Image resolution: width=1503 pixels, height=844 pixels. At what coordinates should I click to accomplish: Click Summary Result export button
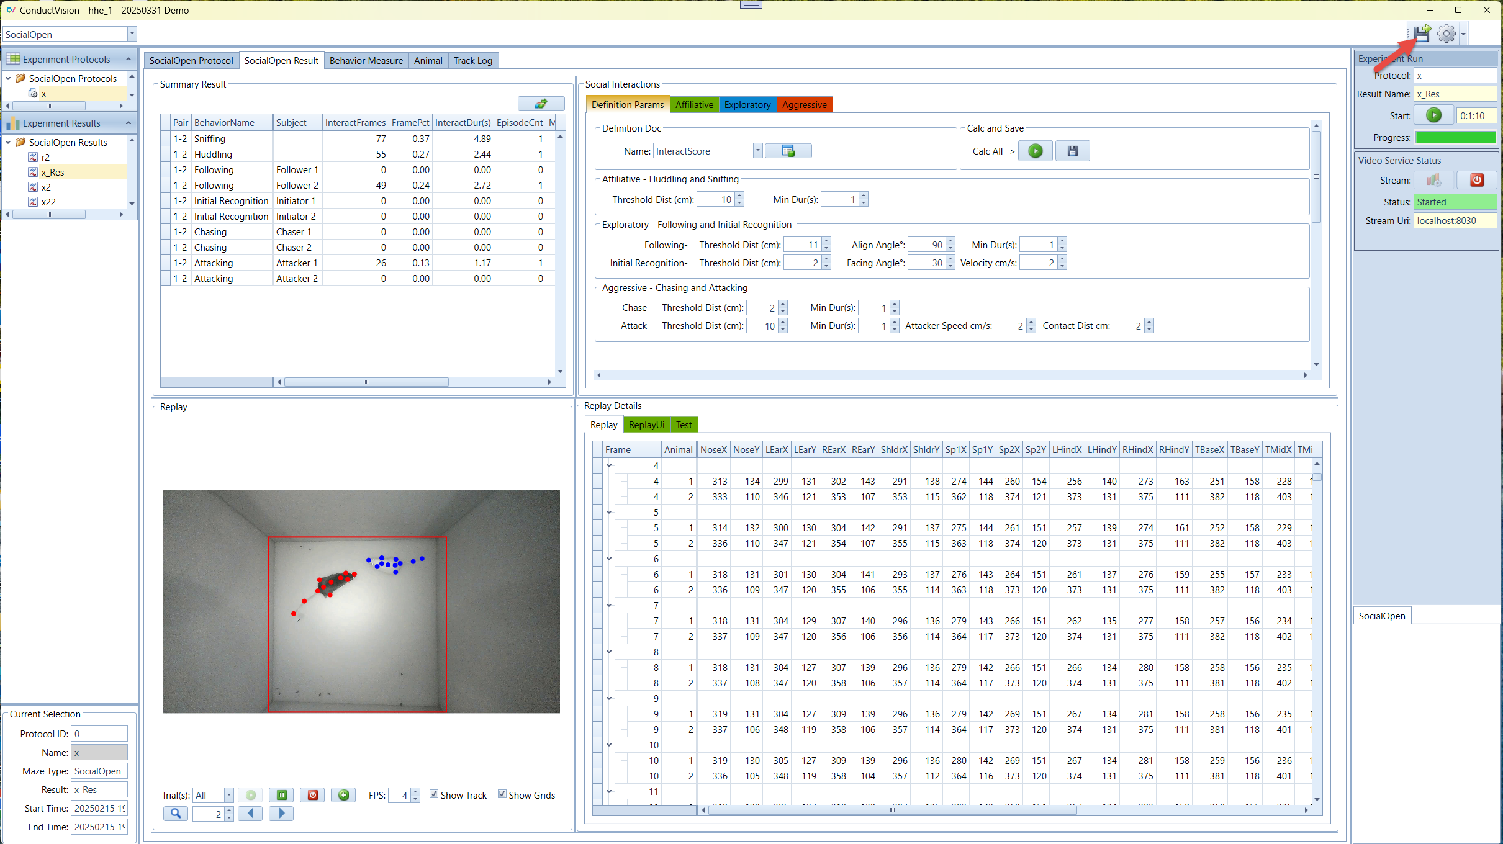541,104
